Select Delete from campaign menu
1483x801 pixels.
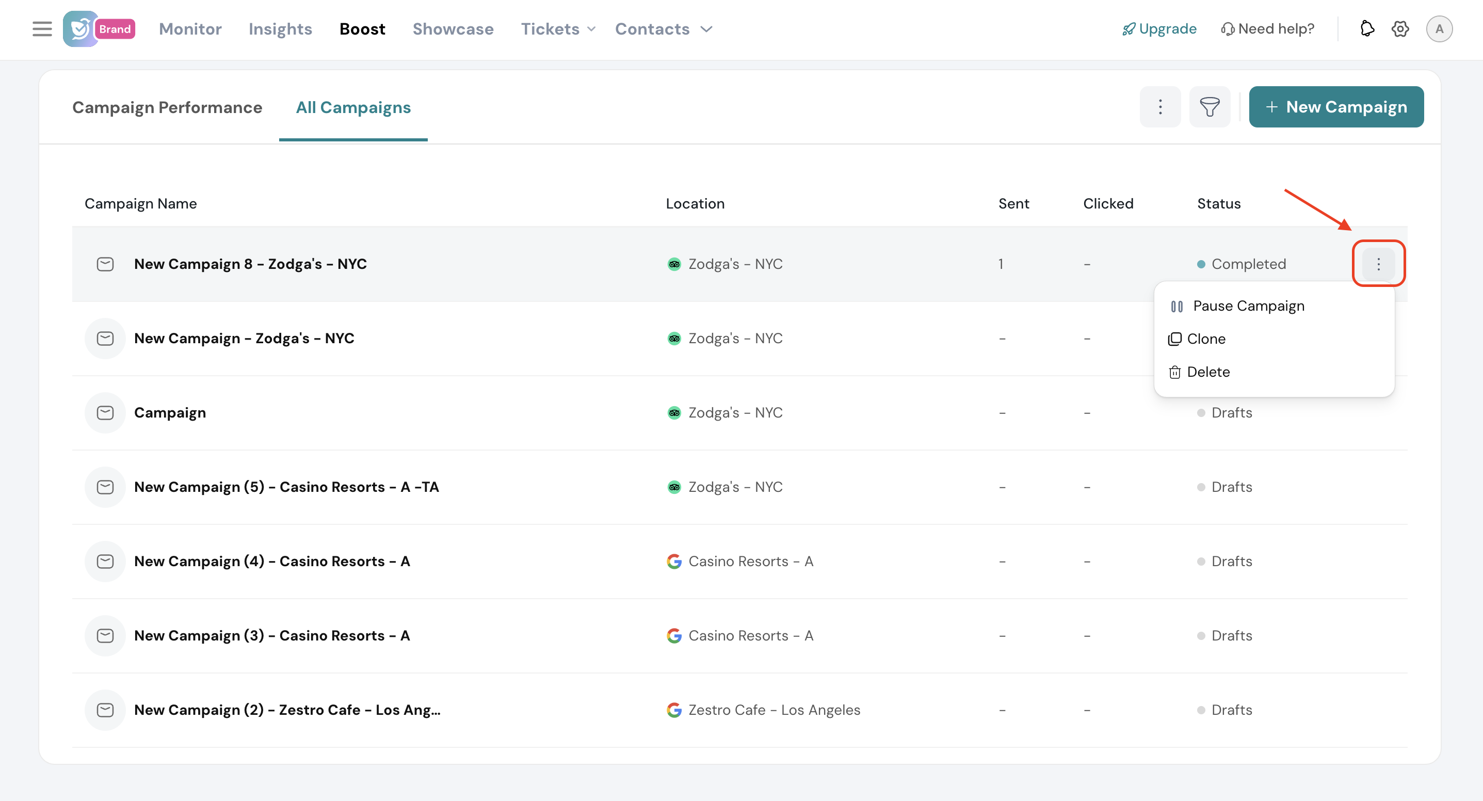[1208, 372]
